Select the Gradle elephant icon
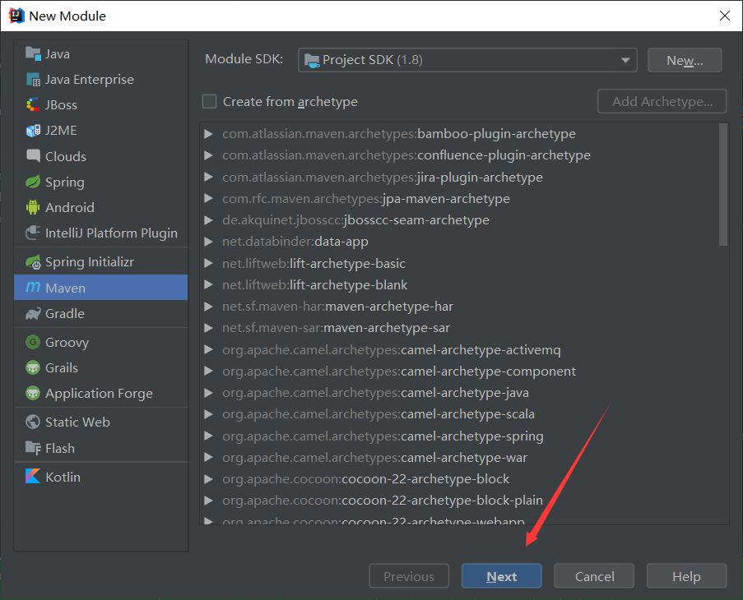Screen dimensions: 743x600 click(33, 313)
